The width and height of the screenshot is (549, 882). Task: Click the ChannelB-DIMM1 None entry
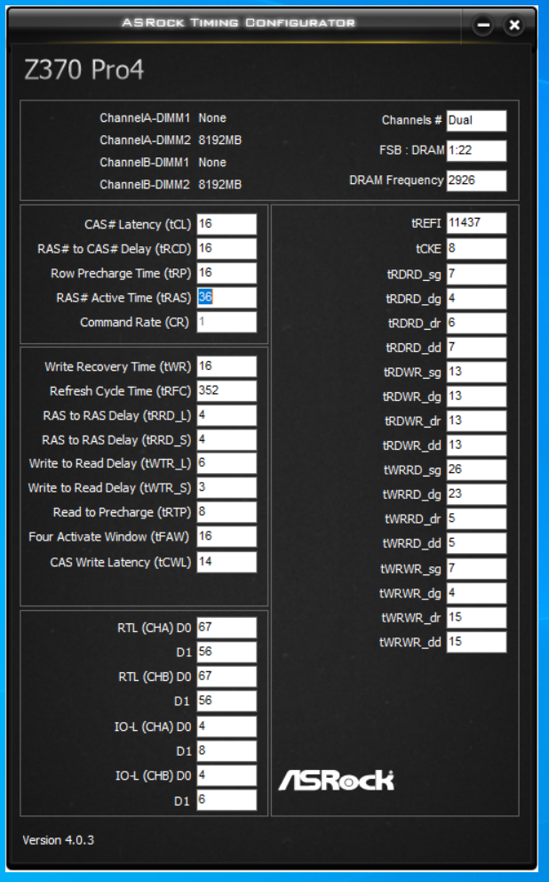click(x=163, y=163)
